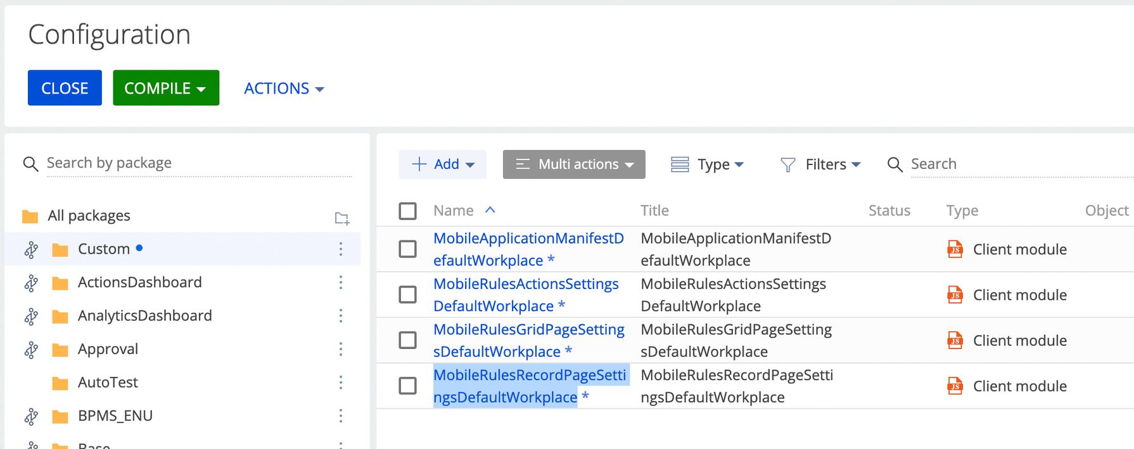The height and width of the screenshot is (449, 1134).
Task: Open the Multi actions dropdown
Action: point(574,164)
